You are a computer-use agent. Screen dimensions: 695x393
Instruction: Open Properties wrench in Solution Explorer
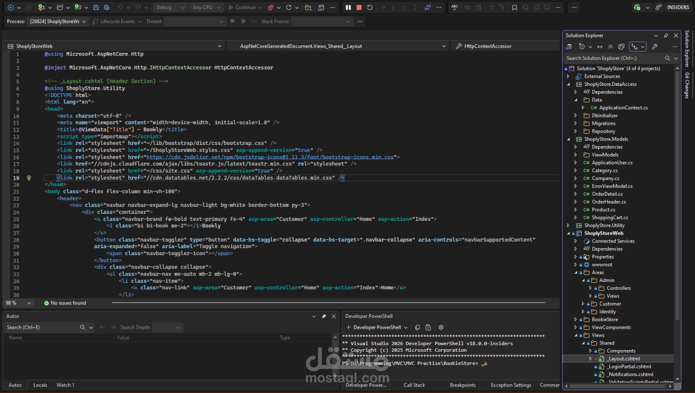point(655,47)
